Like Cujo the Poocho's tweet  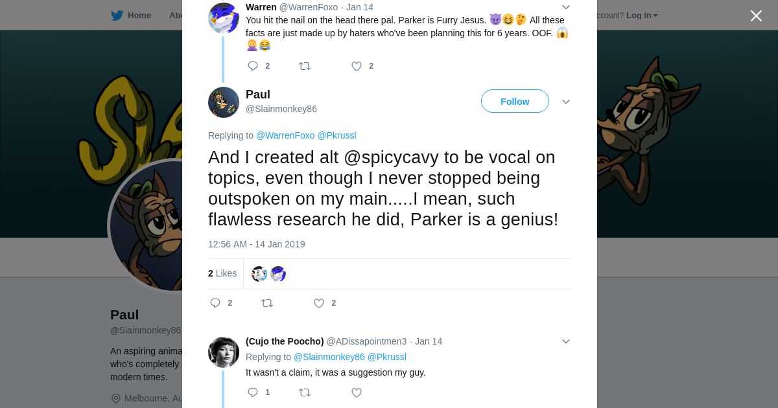click(357, 392)
